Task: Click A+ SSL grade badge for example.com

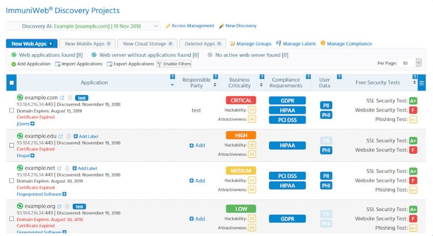Action: (413, 101)
